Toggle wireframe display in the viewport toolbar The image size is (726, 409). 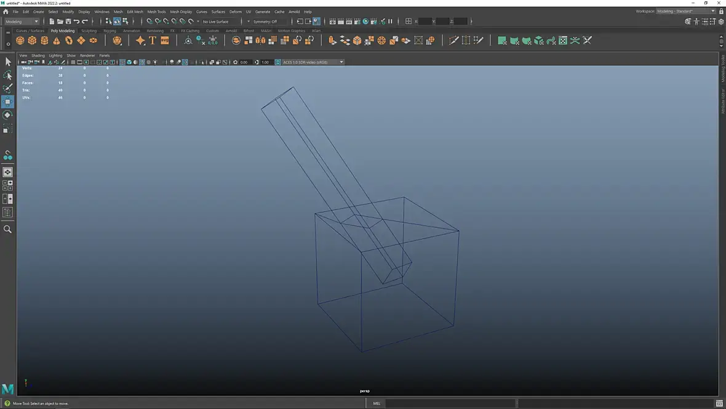(122, 62)
